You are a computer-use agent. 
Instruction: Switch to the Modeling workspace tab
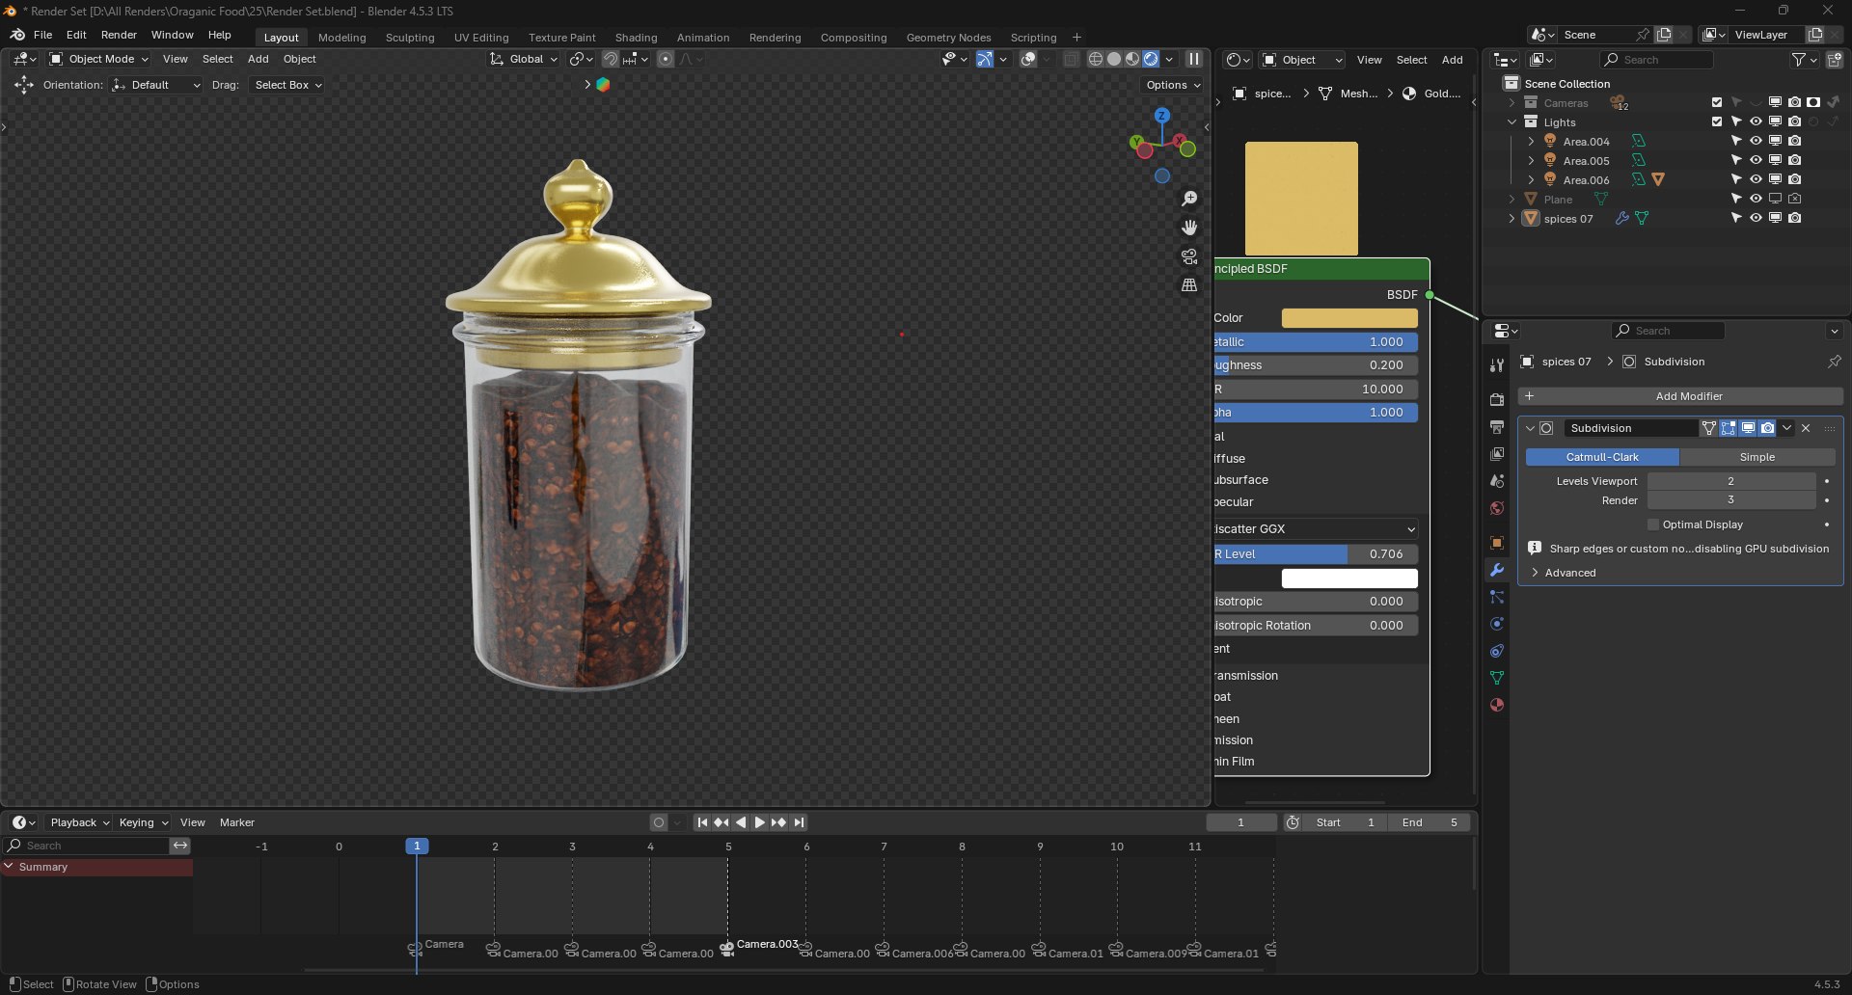341,38
